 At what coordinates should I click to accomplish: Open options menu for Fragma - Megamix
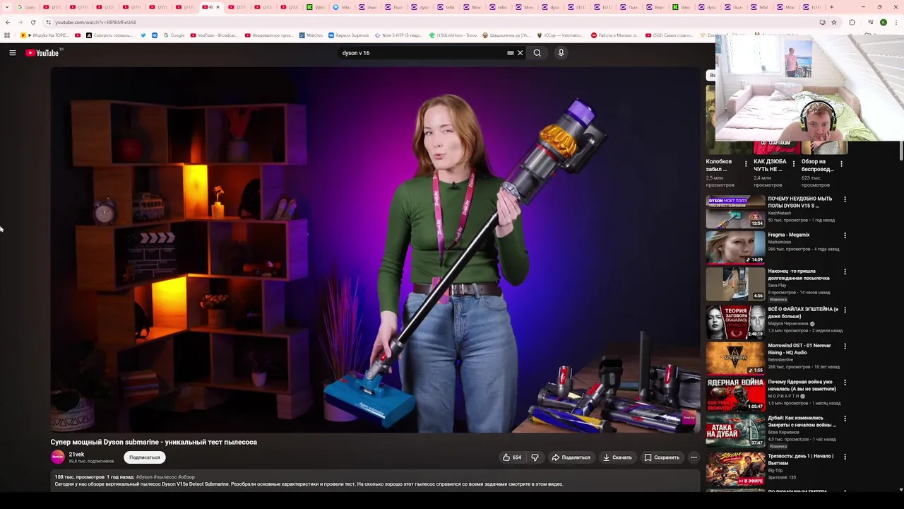click(845, 235)
